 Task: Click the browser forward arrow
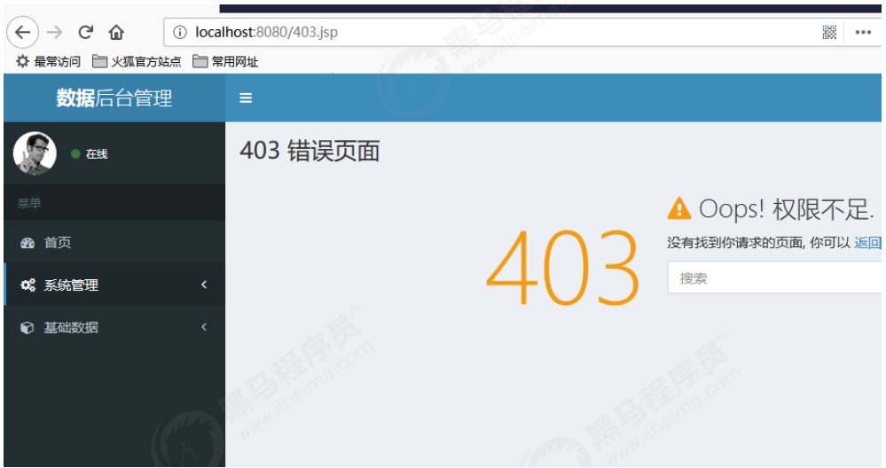[55, 32]
